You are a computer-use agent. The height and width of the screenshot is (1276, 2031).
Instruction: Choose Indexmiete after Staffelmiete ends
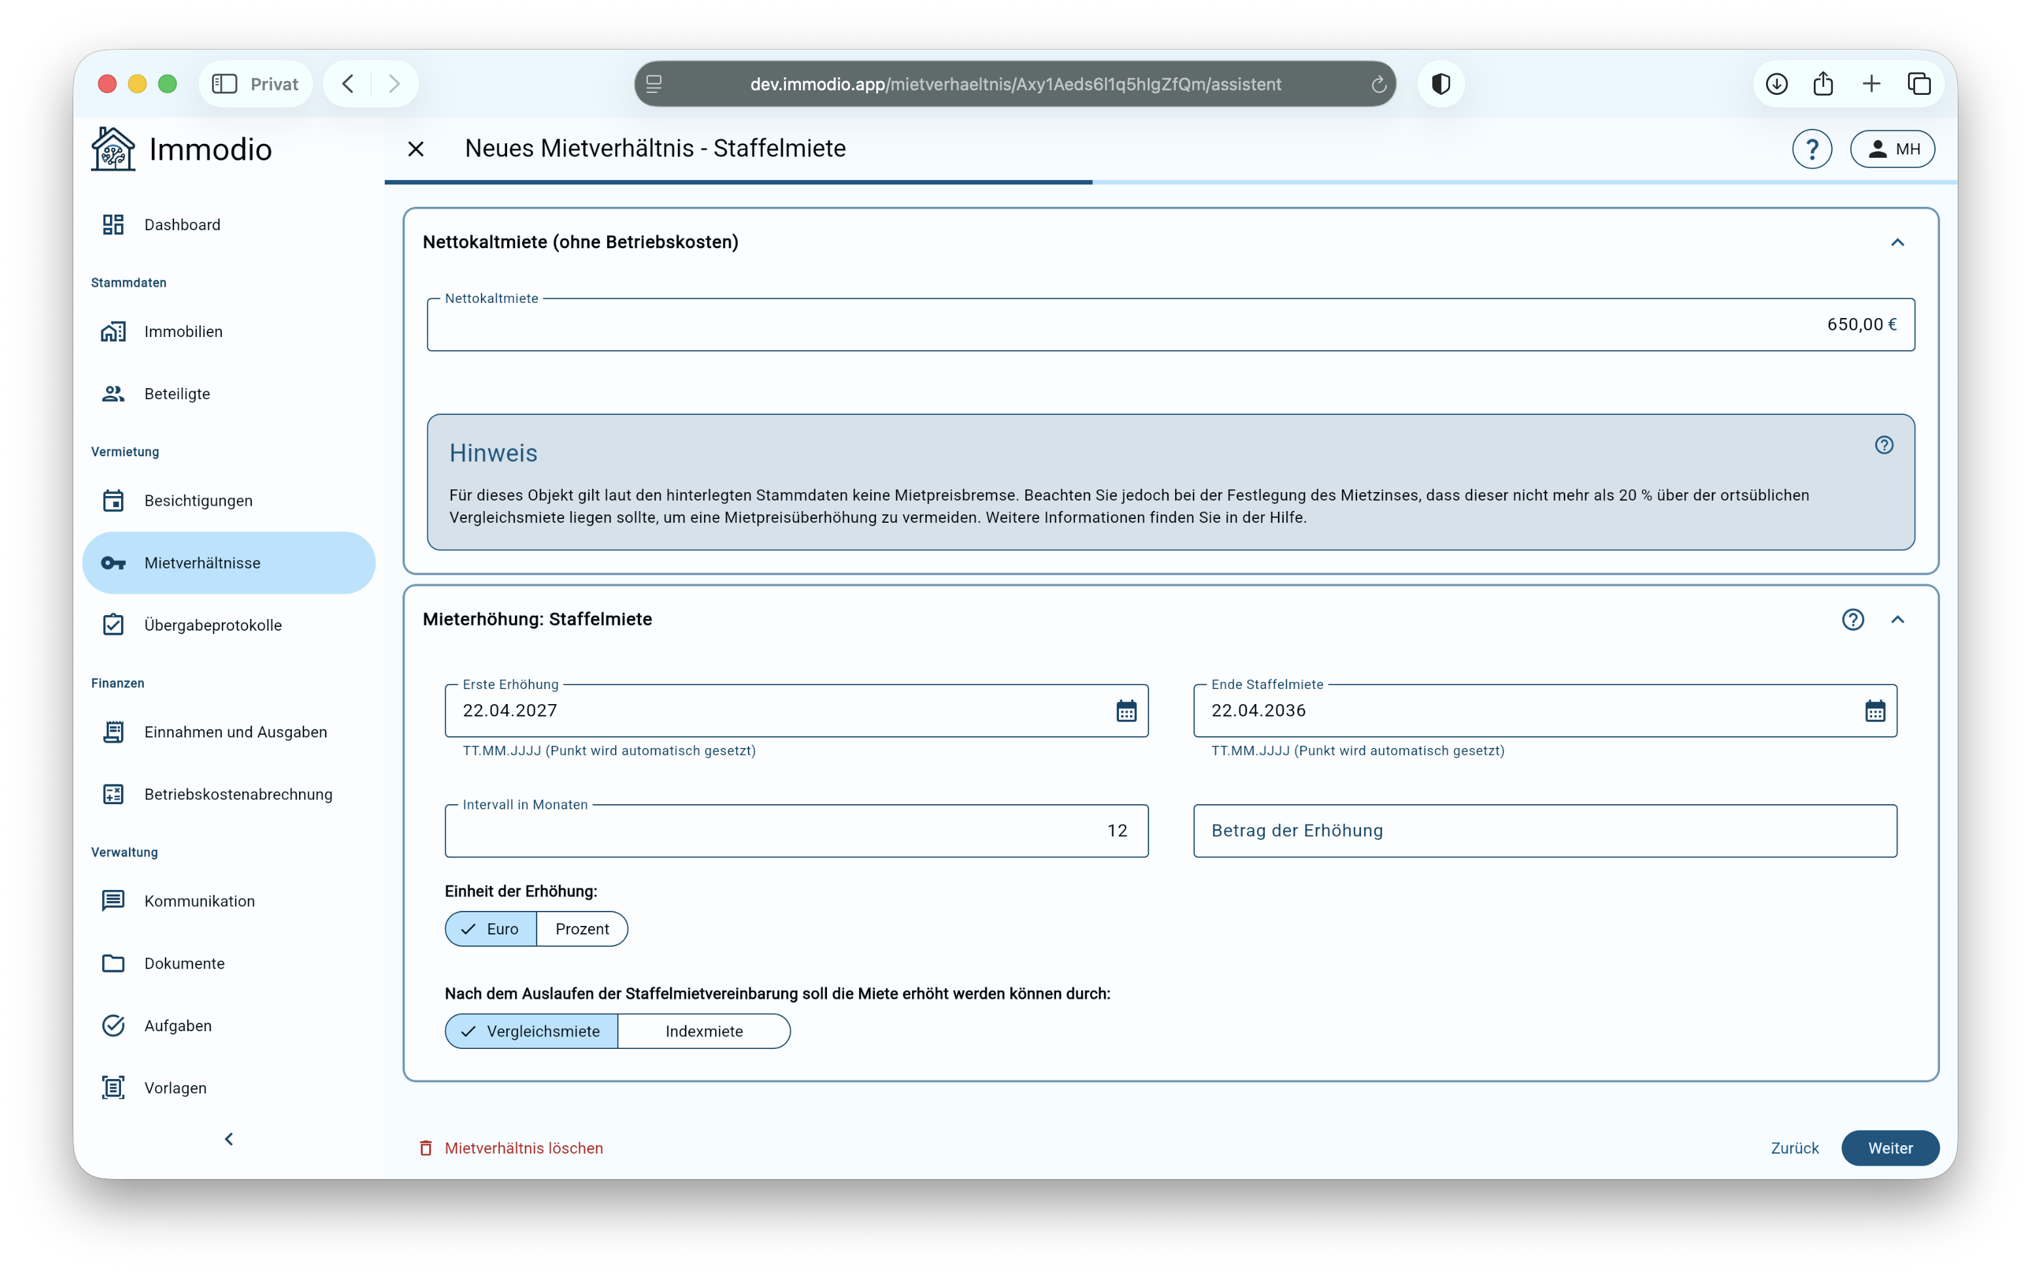[x=704, y=1031]
